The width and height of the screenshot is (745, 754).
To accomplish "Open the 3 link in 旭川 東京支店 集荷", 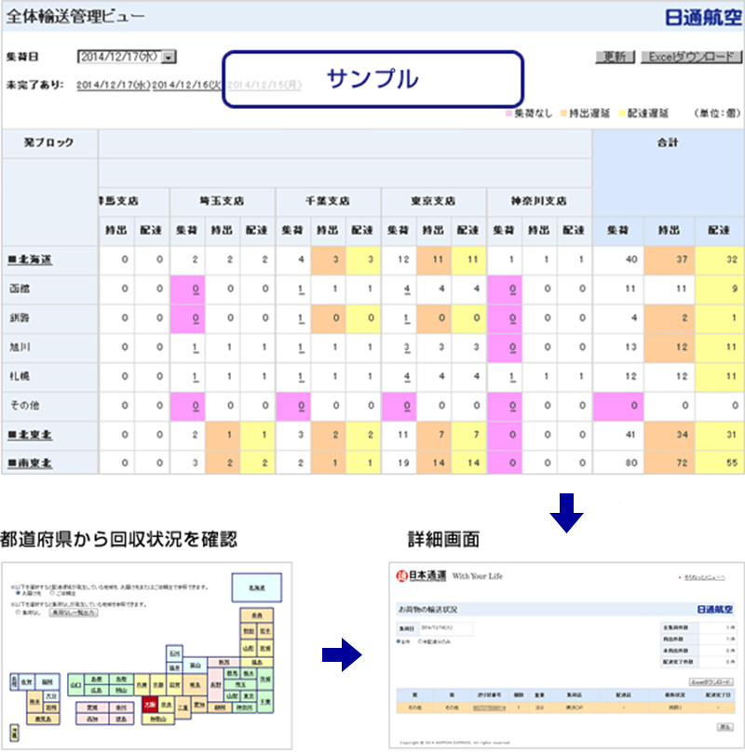I will coord(407,347).
